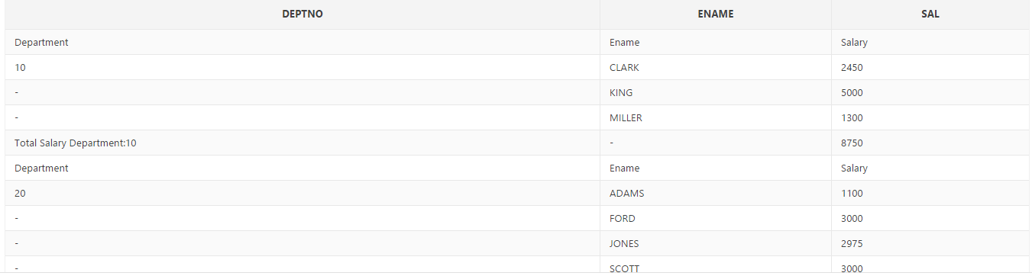Click the DEPTNO column header
Image resolution: width=1032 pixels, height=276 pixels.
[302, 14]
